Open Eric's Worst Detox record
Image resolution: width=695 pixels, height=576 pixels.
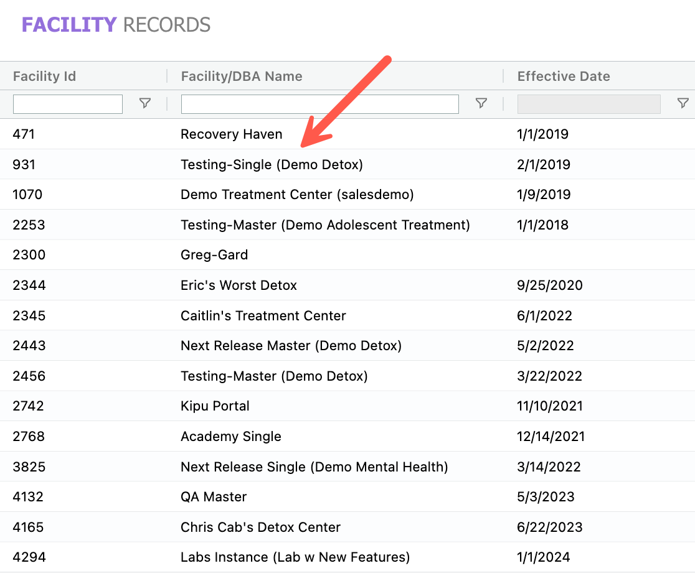pos(239,286)
